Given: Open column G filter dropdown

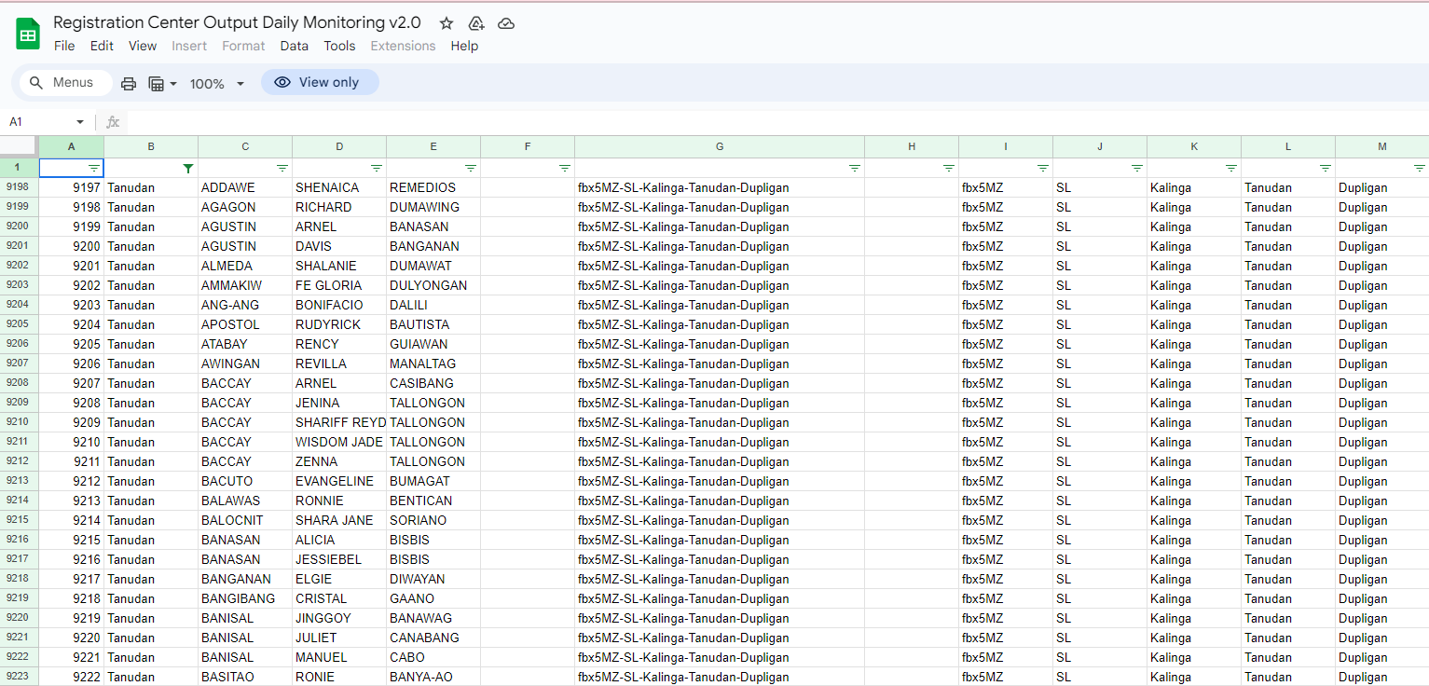Looking at the screenshot, I should click(x=855, y=169).
